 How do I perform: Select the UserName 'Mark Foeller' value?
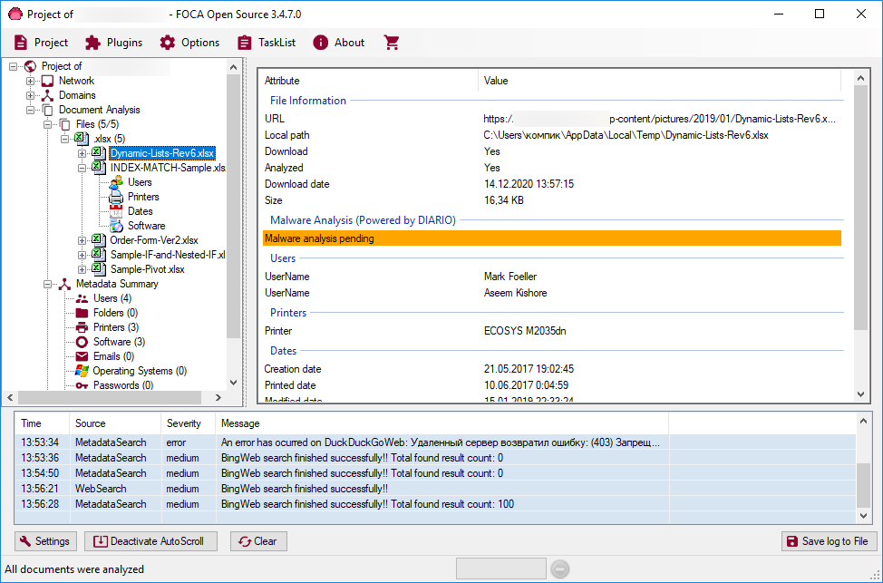pyautogui.click(x=510, y=277)
